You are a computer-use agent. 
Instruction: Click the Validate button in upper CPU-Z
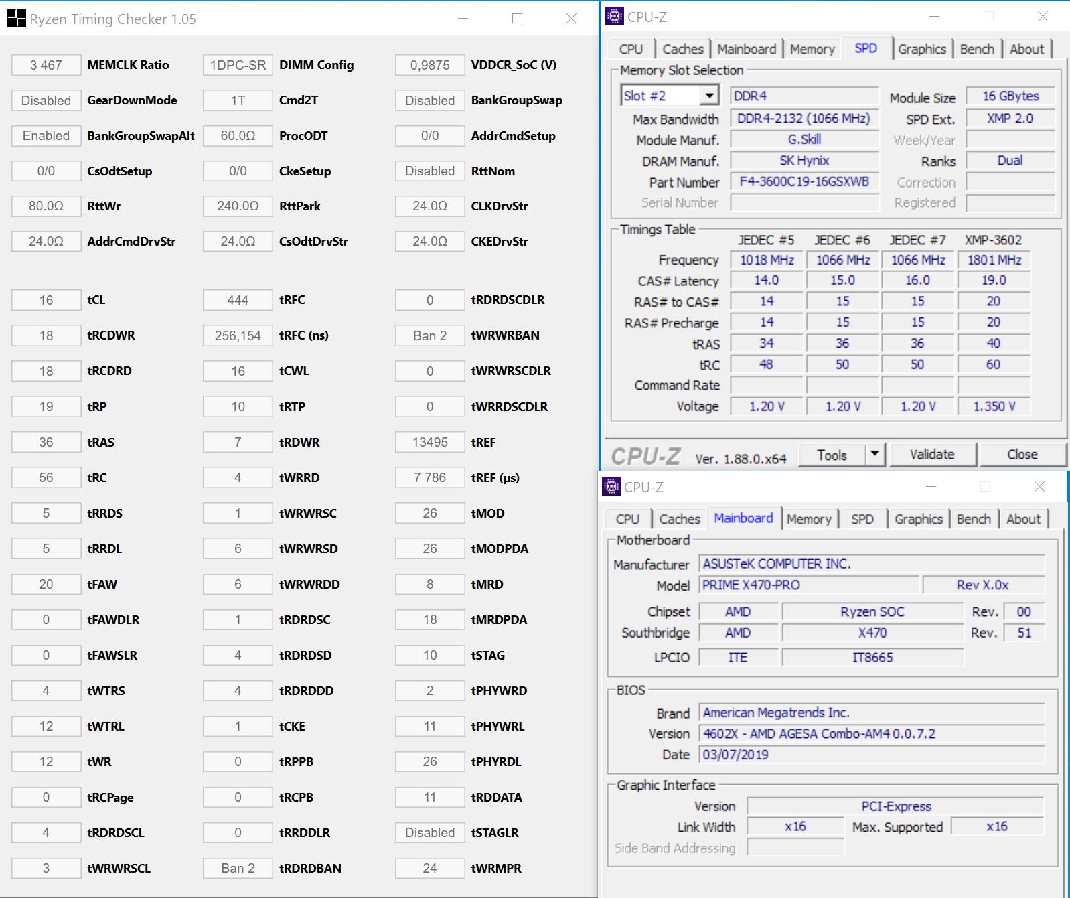point(931,454)
